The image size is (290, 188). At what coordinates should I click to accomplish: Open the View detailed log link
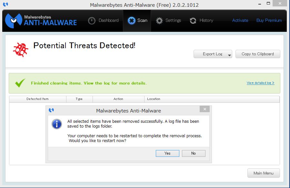[x=260, y=83]
